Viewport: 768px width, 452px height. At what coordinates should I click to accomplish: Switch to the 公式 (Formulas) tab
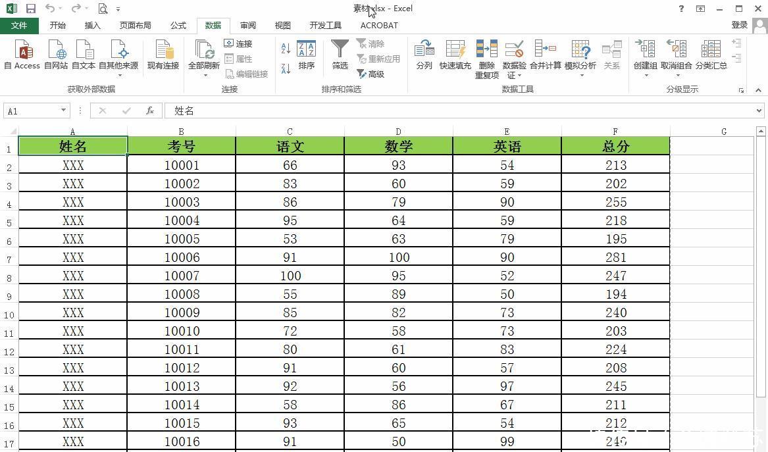point(178,26)
